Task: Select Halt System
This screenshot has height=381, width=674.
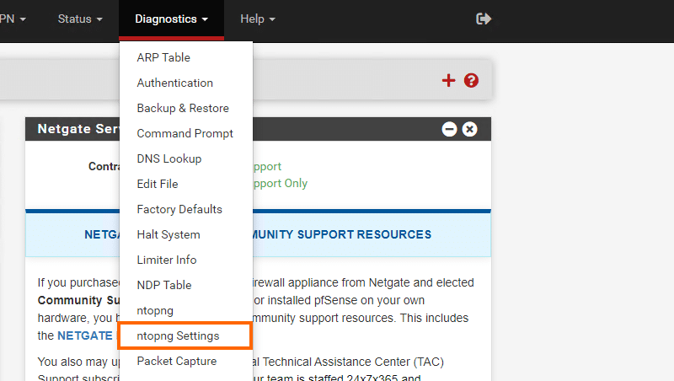Action: click(168, 234)
